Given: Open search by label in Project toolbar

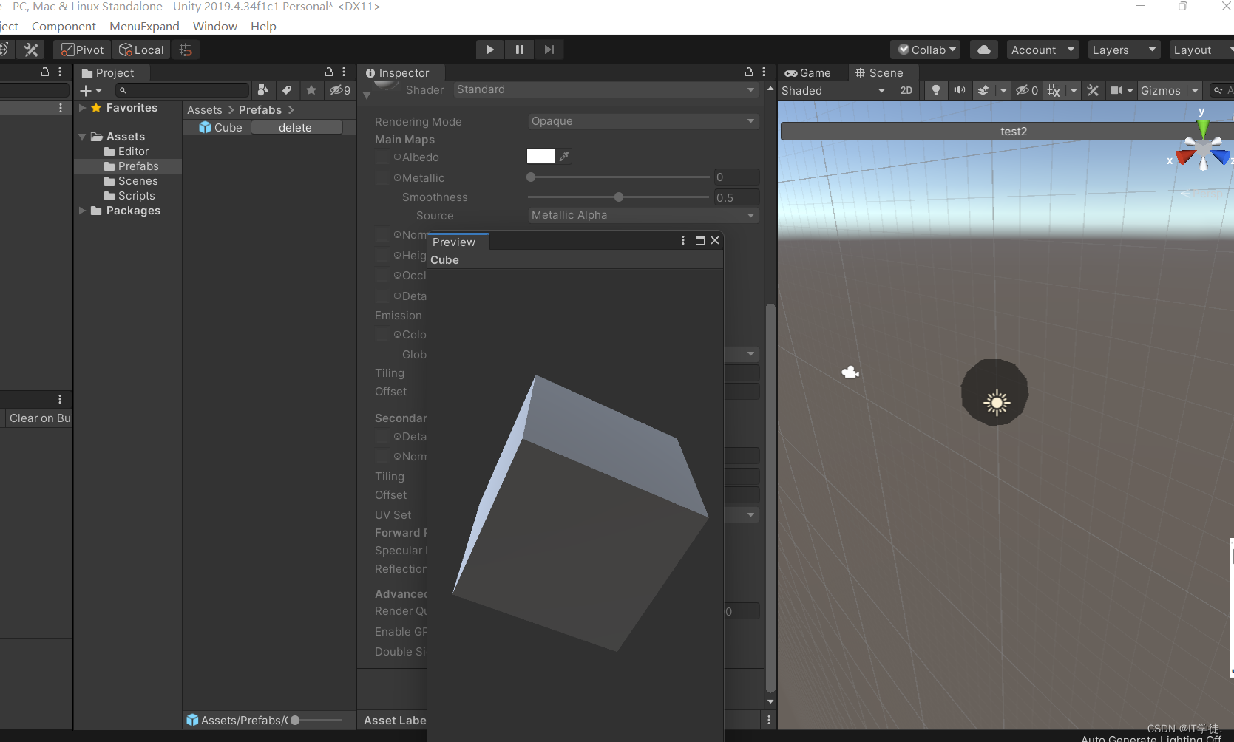Looking at the screenshot, I should coord(288,90).
